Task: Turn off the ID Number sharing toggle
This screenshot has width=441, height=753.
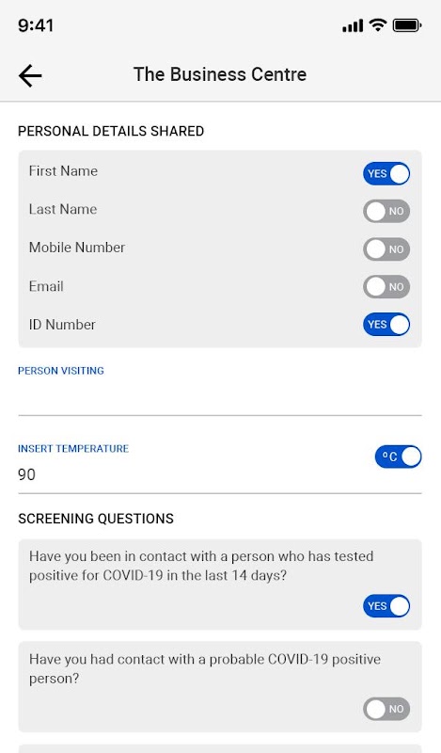Action: [x=386, y=324]
